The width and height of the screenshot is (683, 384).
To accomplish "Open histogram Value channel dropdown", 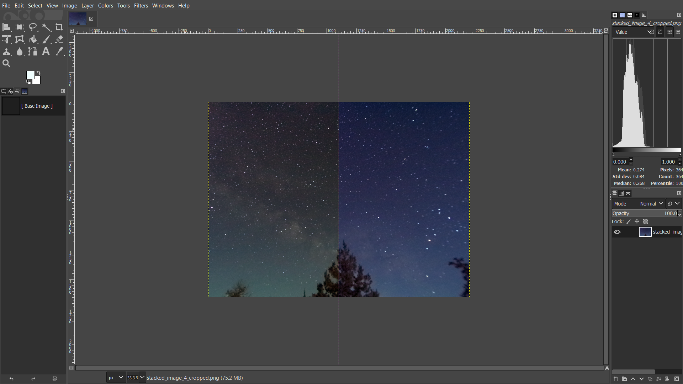I will pos(634,32).
